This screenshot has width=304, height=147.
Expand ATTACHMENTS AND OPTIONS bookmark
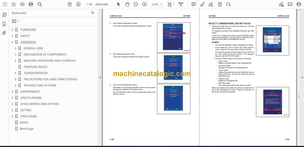point(12,104)
